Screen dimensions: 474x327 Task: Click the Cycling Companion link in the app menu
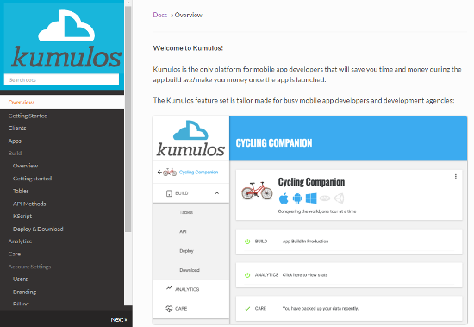[x=198, y=173]
